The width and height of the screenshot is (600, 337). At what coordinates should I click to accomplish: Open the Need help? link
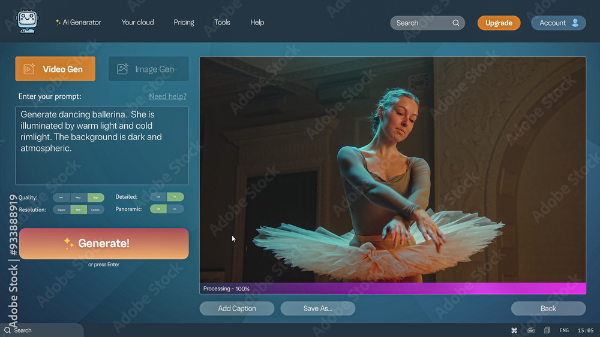[167, 96]
